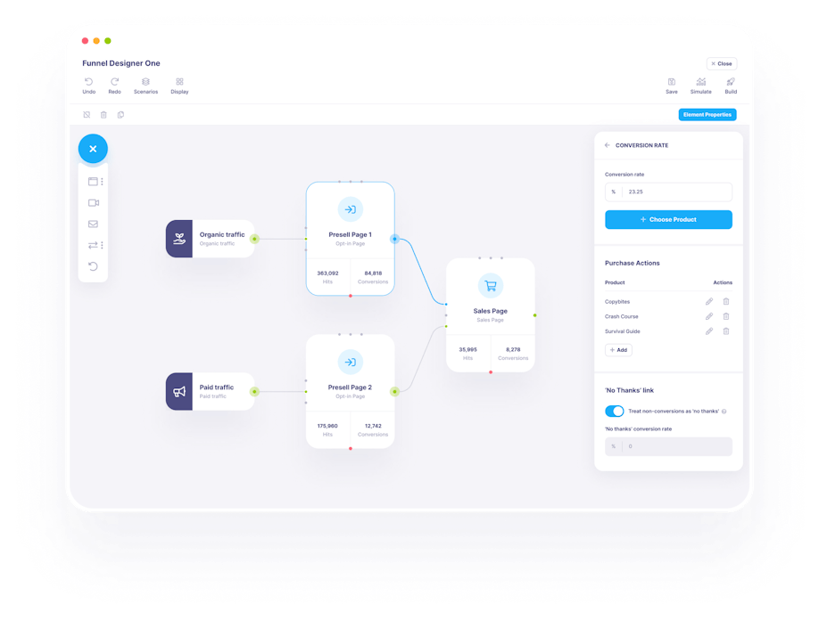Click the duplicate/copy icon in the toolbar
Viewport: 819px width, 620px height.
point(120,115)
